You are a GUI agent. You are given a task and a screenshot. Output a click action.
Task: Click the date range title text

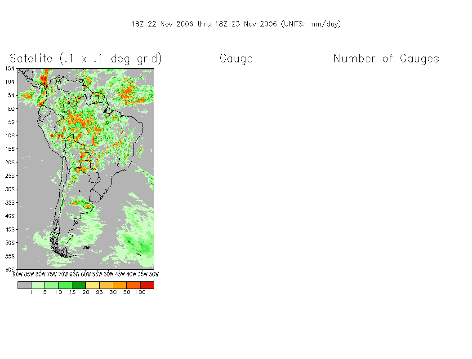tap(236, 24)
